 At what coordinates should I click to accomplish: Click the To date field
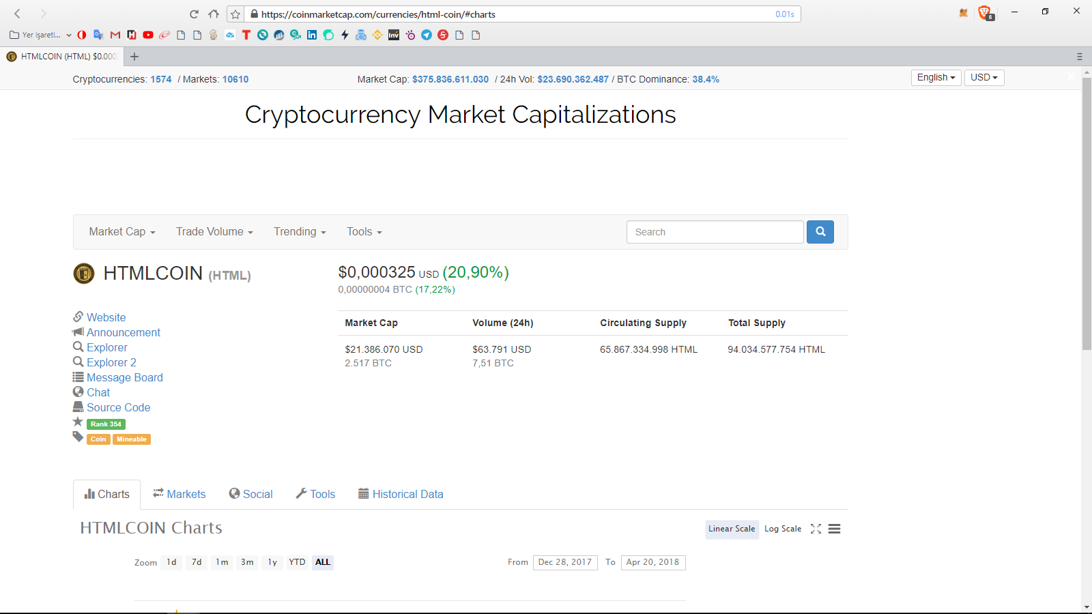click(x=653, y=562)
